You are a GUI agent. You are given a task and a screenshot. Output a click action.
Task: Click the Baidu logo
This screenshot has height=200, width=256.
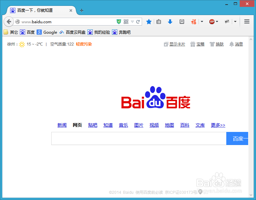[156, 98]
